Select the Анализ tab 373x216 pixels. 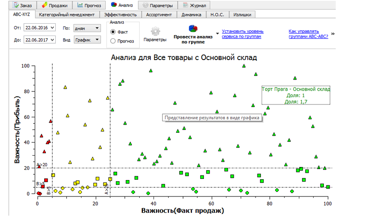tap(122, 5)
